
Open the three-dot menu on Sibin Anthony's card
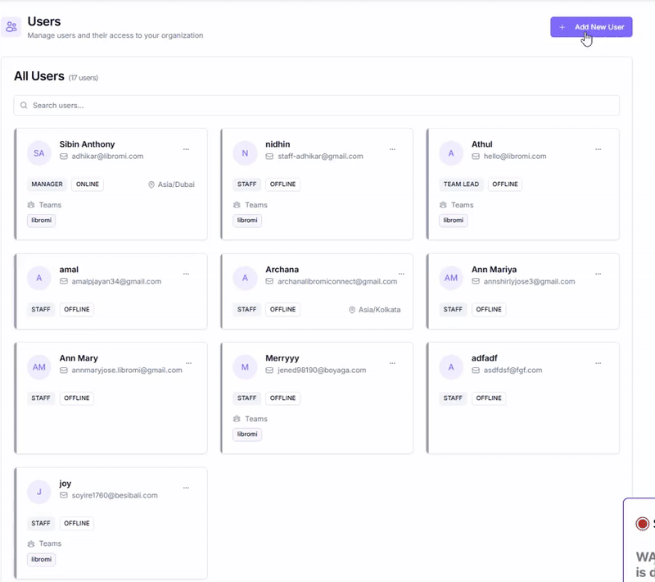pos(186,149)
